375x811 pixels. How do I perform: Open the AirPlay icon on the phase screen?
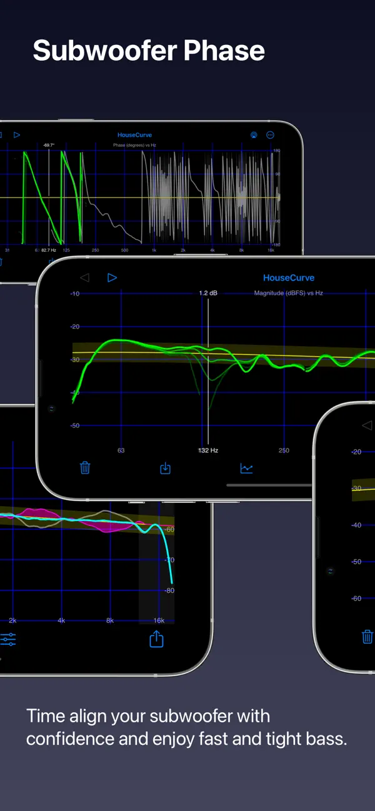click(254, 135)
